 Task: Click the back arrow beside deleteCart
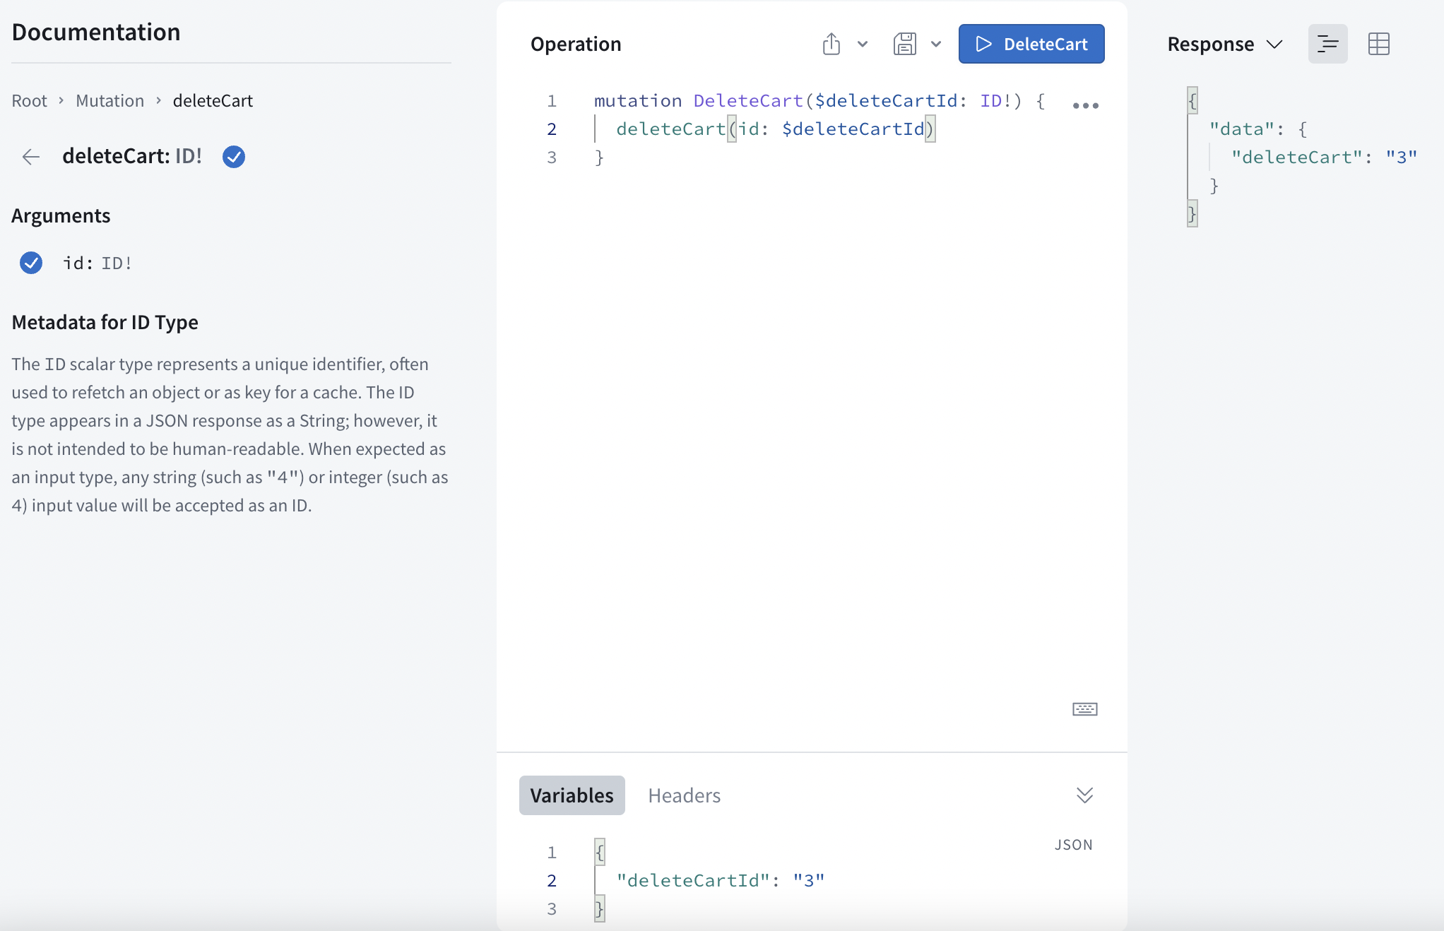(x=31, y=157)
